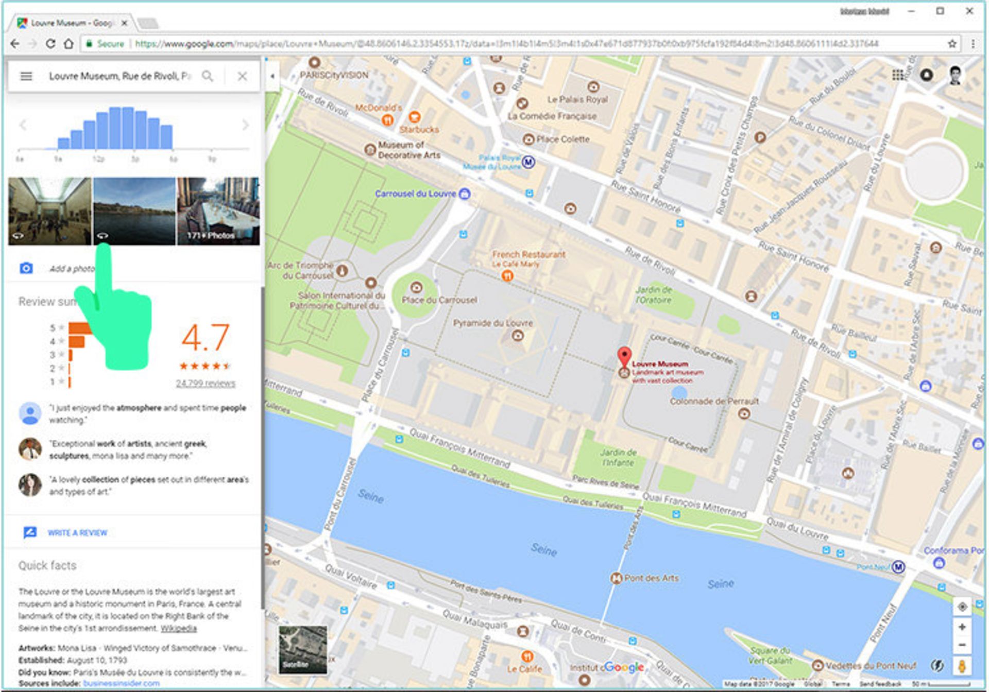Image resolution: width=989 pixels, height=692 pixels.
Task: Open the 171+ Photos thumbnail
Action: pyautogui.click(x=218, y=211)
